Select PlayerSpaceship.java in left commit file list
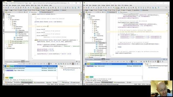Image resolution: width=173 pixels, height=97 pixels. pos(70,70)
